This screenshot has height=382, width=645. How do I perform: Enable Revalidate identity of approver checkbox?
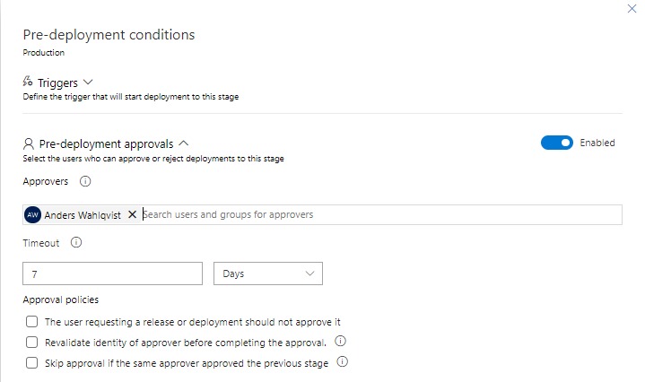pyautogui.click(x=31, y=342)
